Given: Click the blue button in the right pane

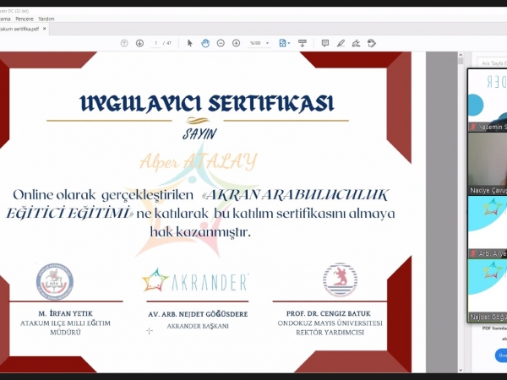Looking at the screenshot, I should point(501,356).
